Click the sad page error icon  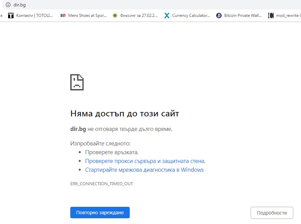coord(77,82)
